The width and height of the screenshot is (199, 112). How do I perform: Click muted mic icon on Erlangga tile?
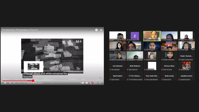[x=162, y=50]
